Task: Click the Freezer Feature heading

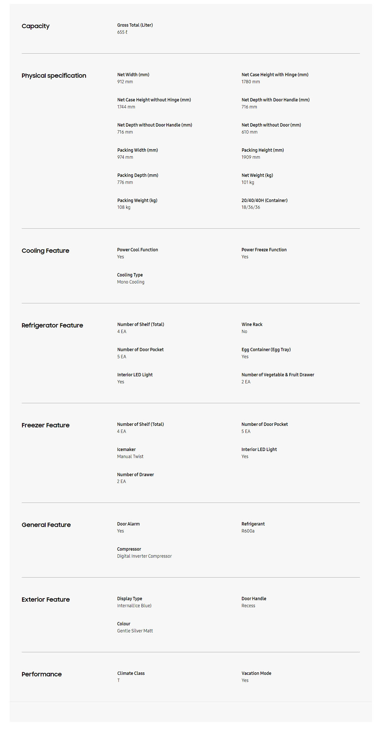Action: click(45, 426)
